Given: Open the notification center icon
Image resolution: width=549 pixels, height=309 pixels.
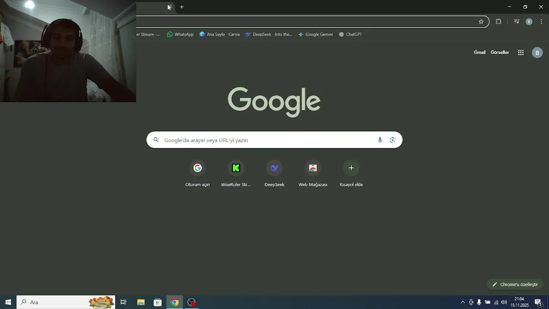Looking at the screenshot, I should [539, 302].
